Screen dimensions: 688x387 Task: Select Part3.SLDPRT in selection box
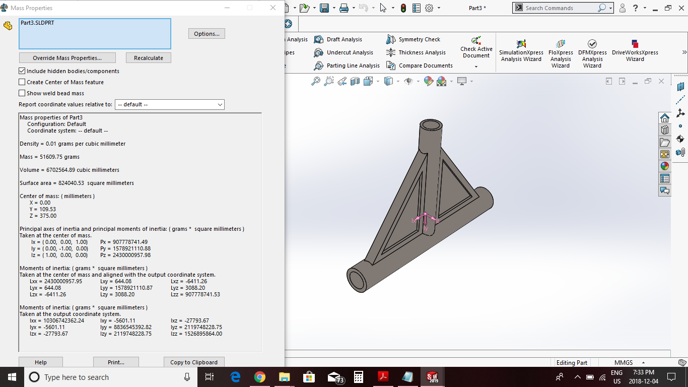click(37, 23)
